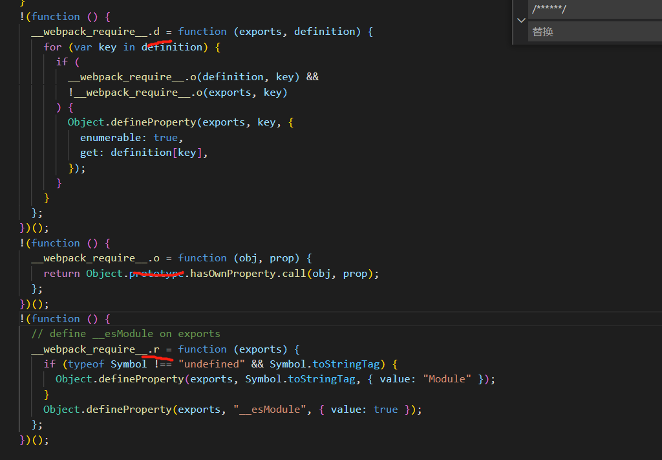
Task: Click the "return" keyword
Action: click(x=61, y=274)
